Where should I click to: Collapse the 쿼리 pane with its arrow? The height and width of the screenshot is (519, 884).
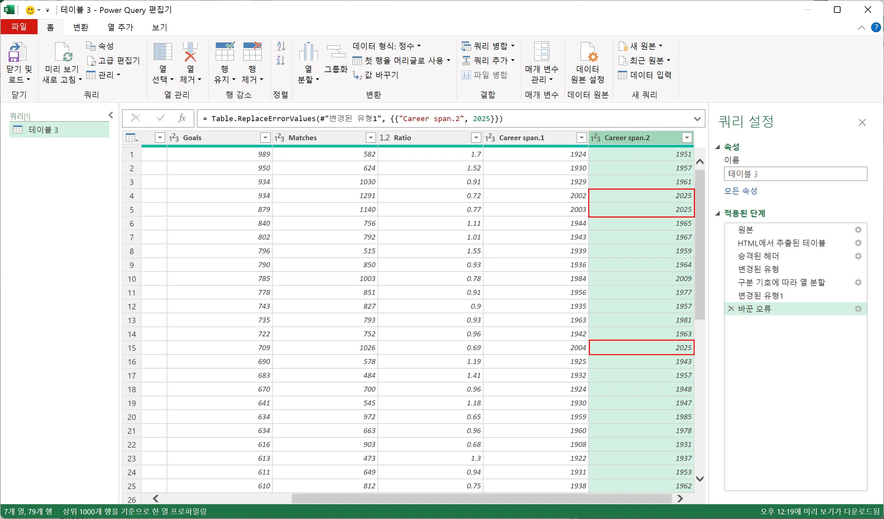(x=111, y=115)
